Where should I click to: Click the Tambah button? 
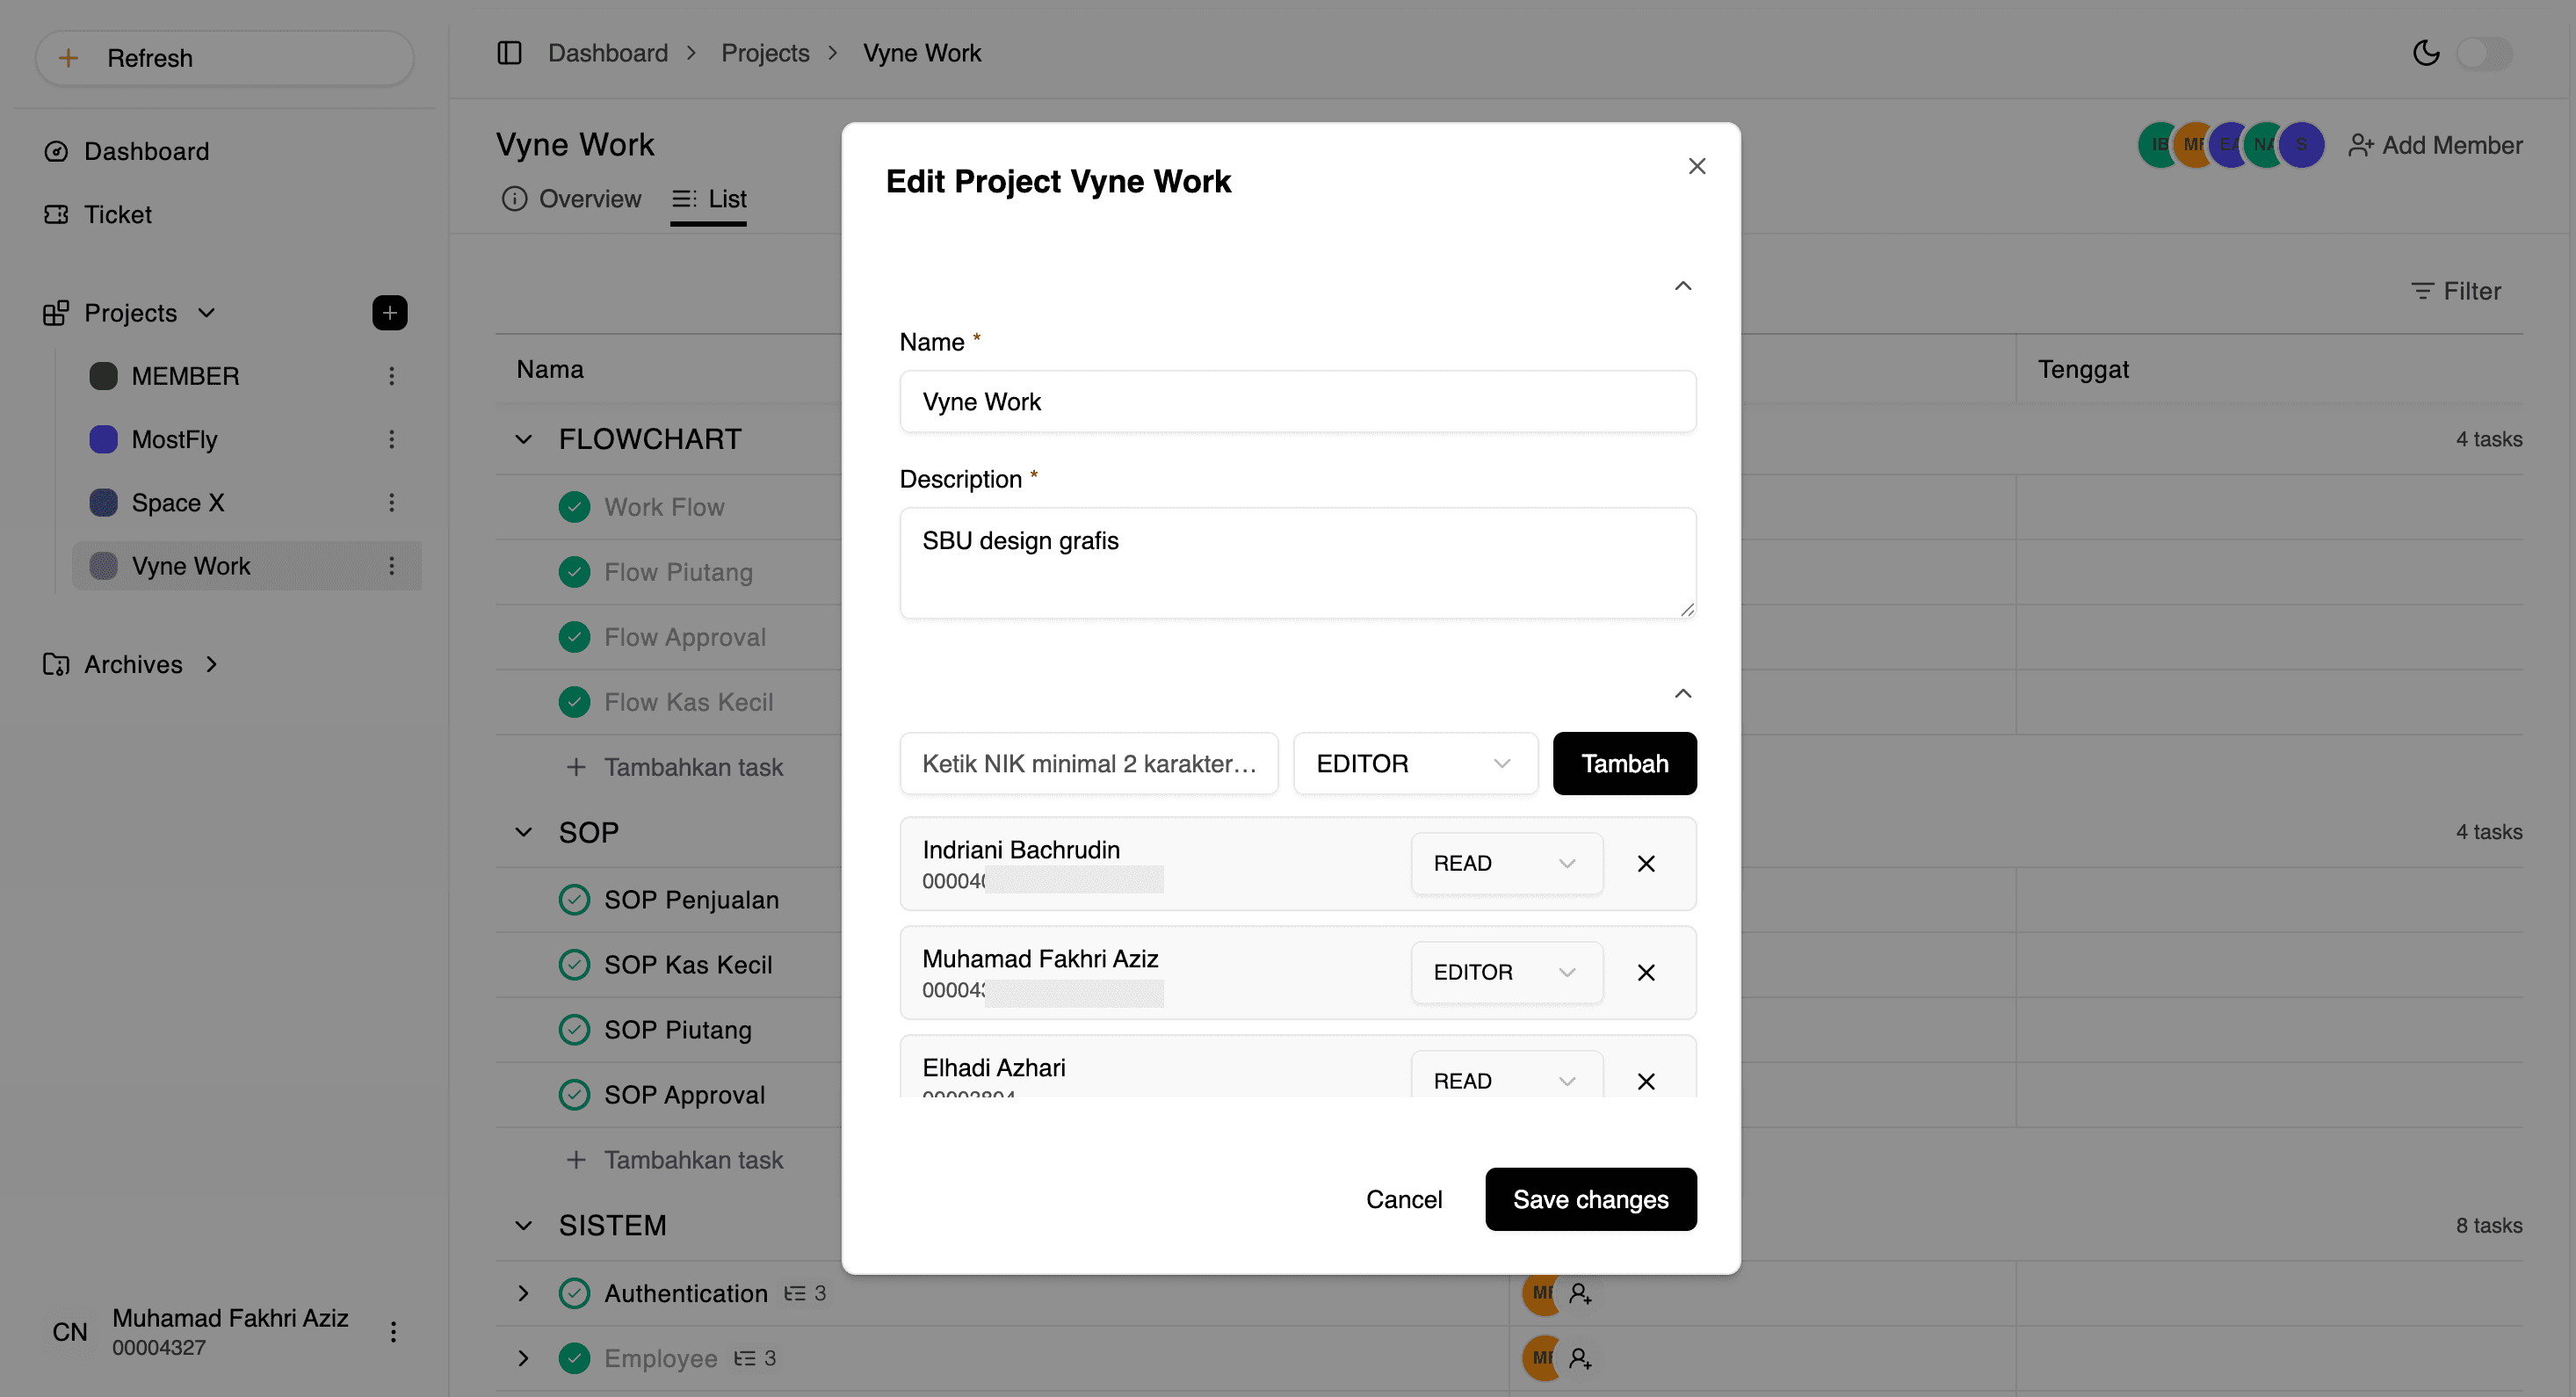[1624, 763]
